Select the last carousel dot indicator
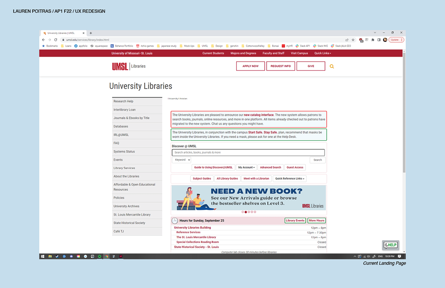This screenshot has width=445, height=288. [x=255, y=212]
